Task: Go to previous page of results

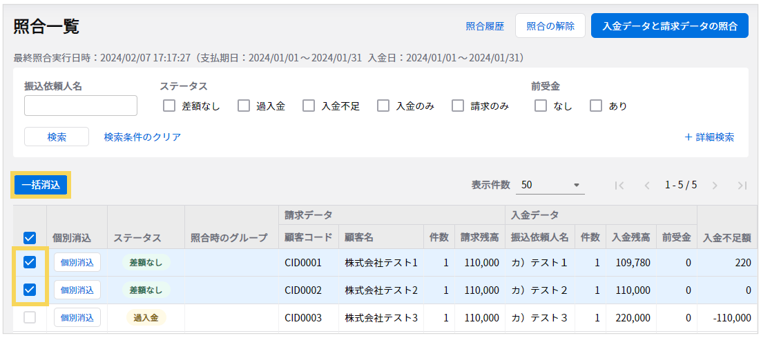Action: click(647, 186)
